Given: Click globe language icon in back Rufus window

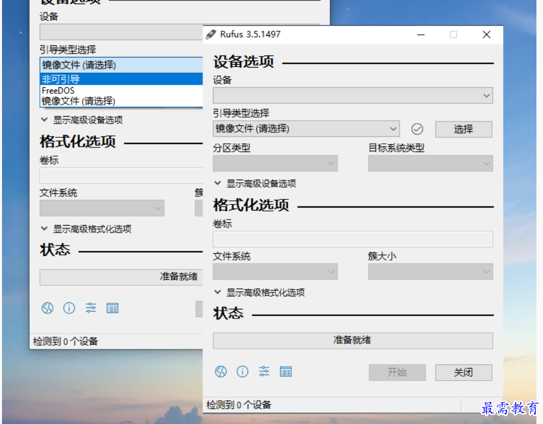Looking at the screenshot, I should tap(47, 308).
